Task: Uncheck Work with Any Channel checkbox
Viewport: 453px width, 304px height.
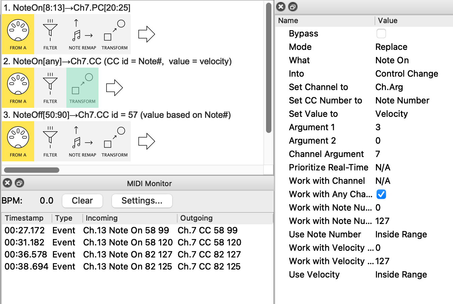Action: point(381,194)
